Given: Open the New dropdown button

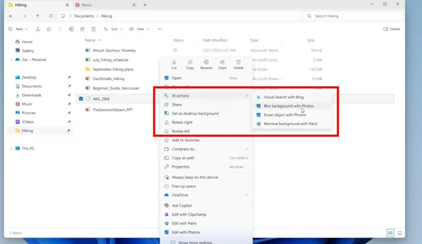Looking at the screenshot, I should click(x=18, y=29).
